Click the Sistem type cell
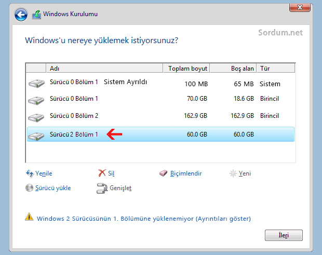The image size is (322, 255). pyautogui.click(x=270, y=84)
